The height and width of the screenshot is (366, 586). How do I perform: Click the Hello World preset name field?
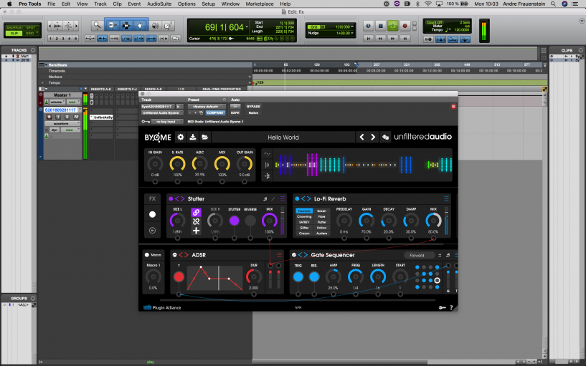coord(283,137)
